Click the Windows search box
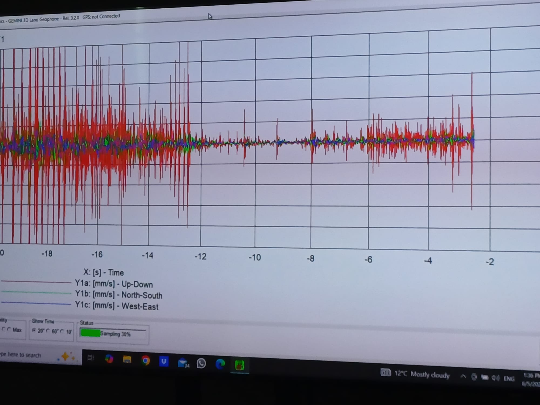Screen dimensions: 540x405 pos(40,356)
